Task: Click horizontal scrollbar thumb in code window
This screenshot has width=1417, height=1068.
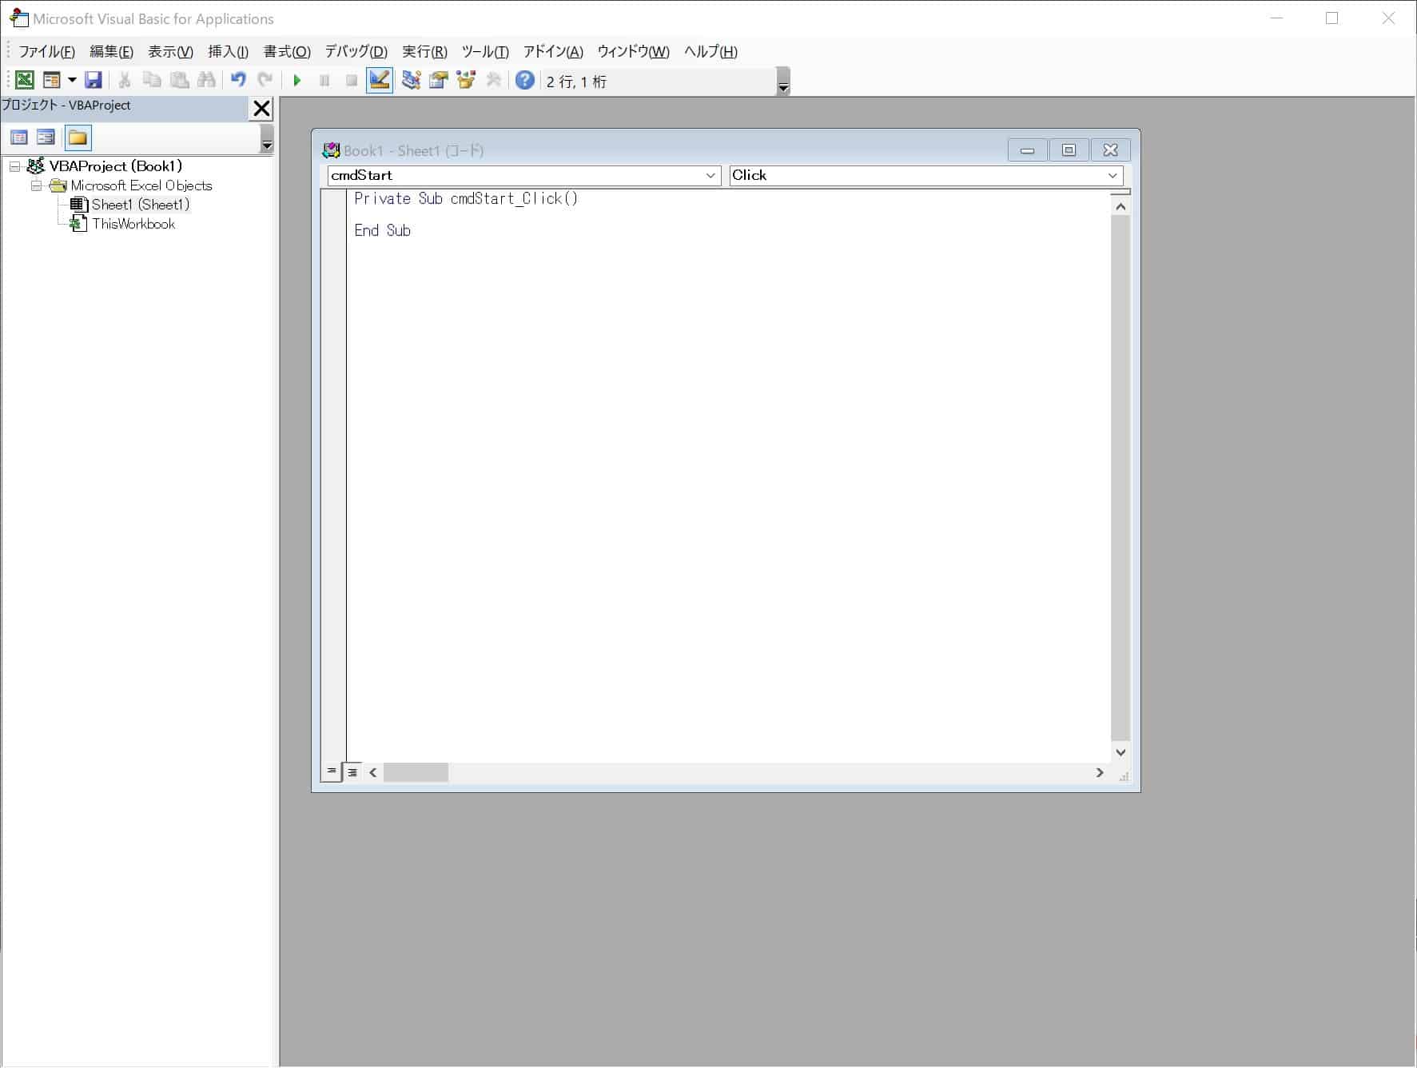Action: [x=416, y=772]
